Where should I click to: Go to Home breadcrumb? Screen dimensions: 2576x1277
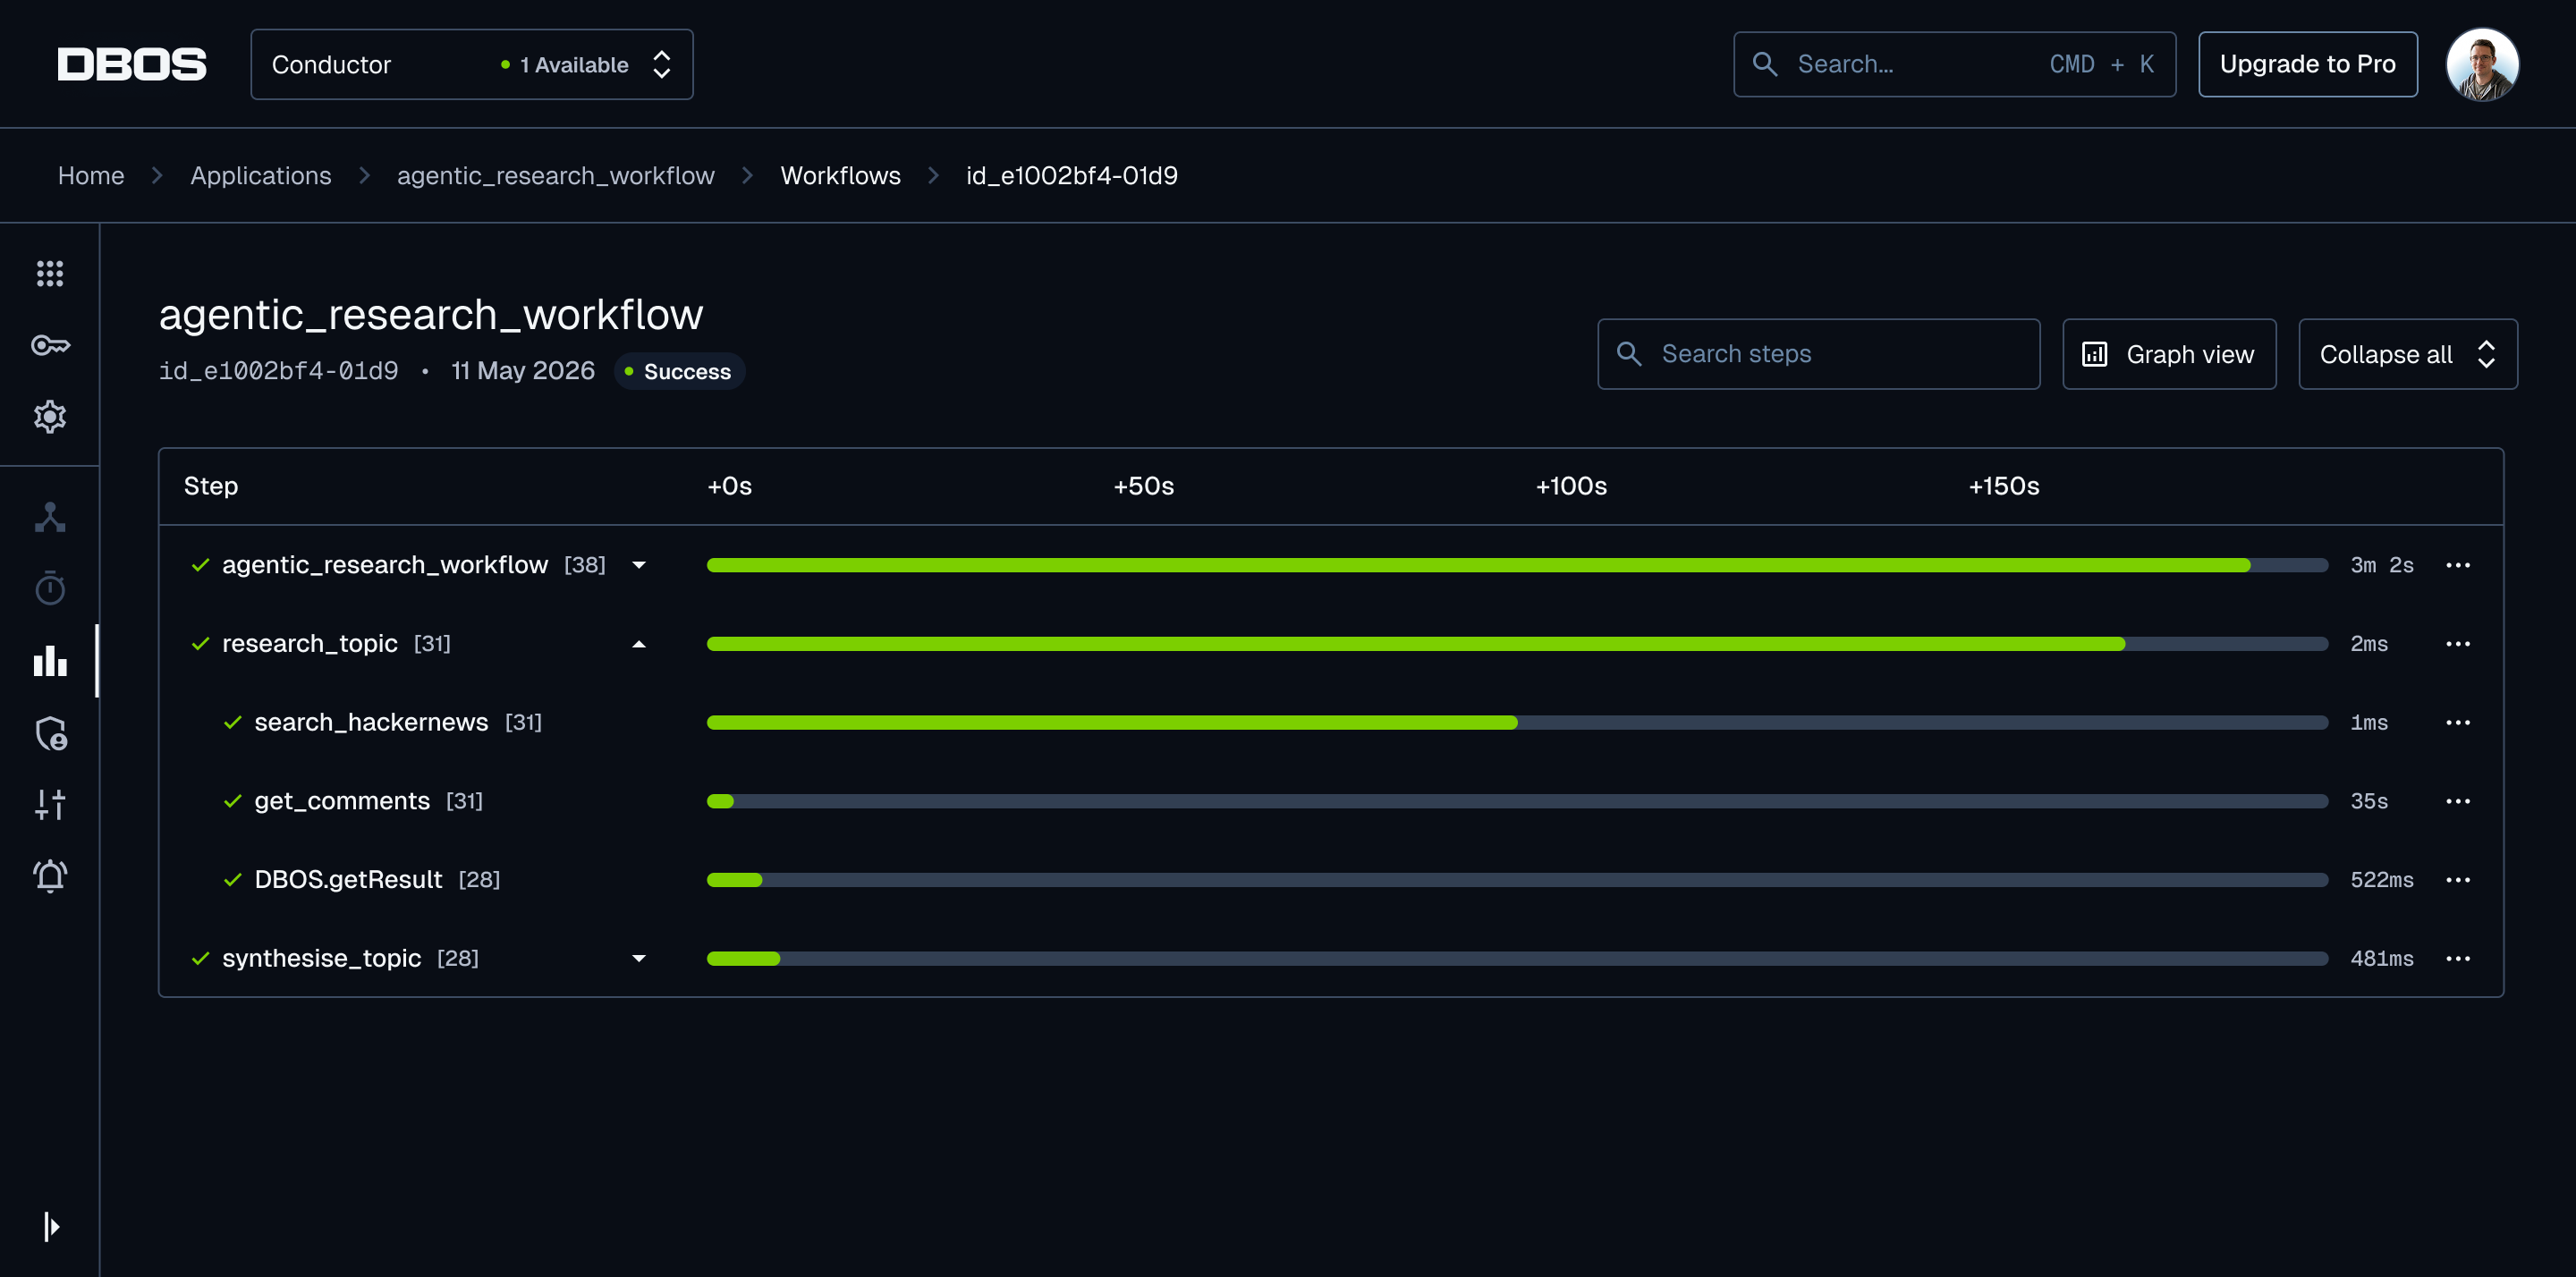[x=91, y=175]
